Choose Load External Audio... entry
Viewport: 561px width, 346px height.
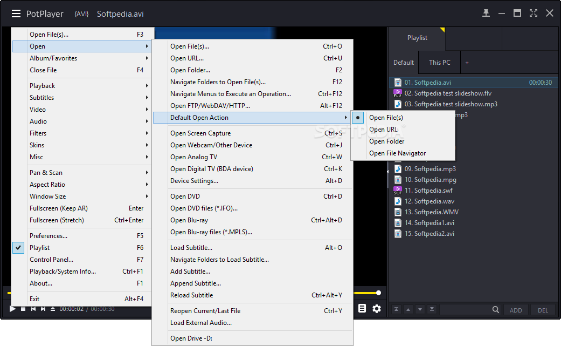click(253, 322)
